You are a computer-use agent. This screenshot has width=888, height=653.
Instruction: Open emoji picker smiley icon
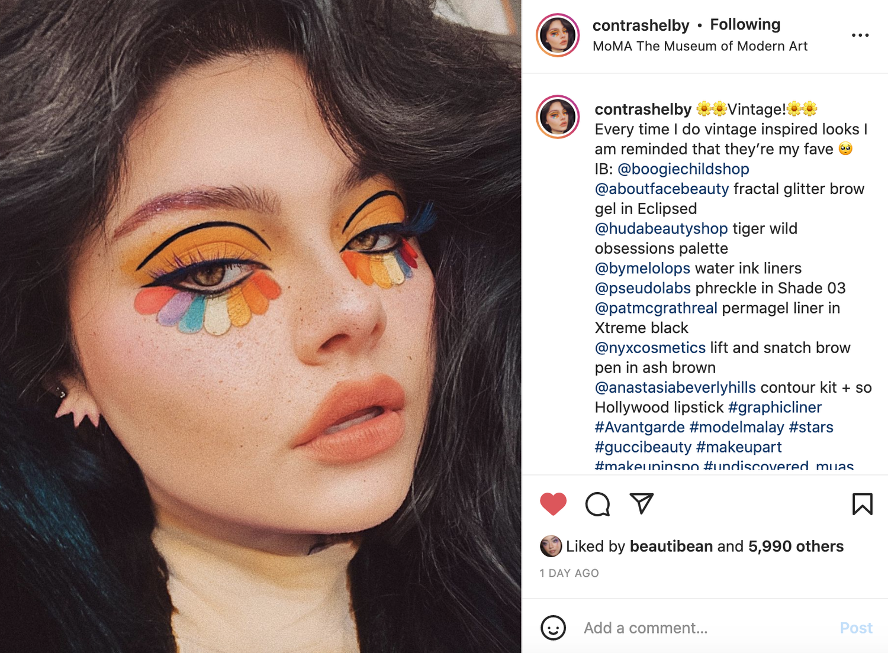point(553,628)
